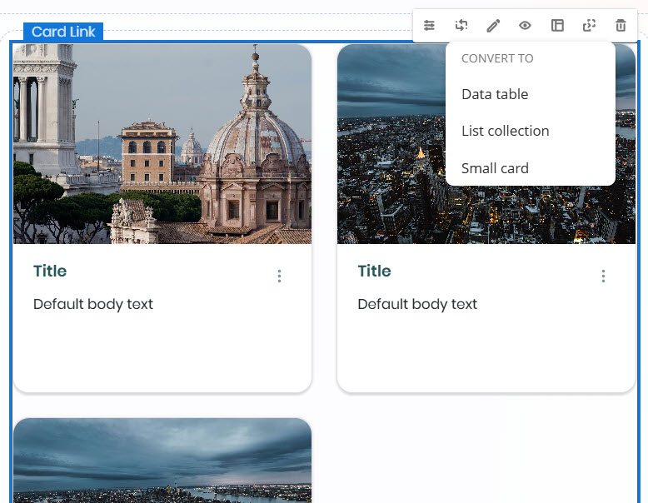Click the first card's Title heading
Viewport: 648px width, 503px height.
pyautogui.click(x=50, y=271)
